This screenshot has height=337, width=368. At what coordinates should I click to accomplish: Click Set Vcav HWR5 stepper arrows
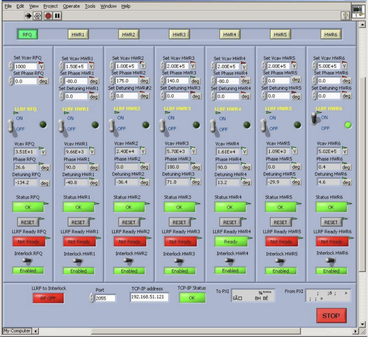[264, 66]
